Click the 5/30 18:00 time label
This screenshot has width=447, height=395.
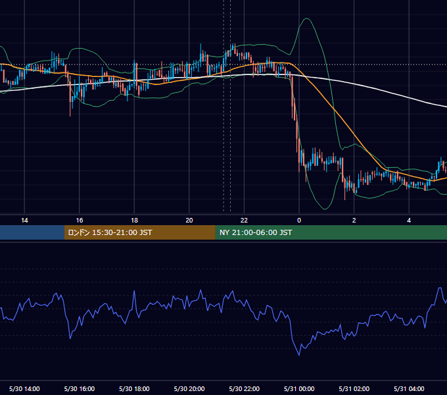(x=134, y=388)
